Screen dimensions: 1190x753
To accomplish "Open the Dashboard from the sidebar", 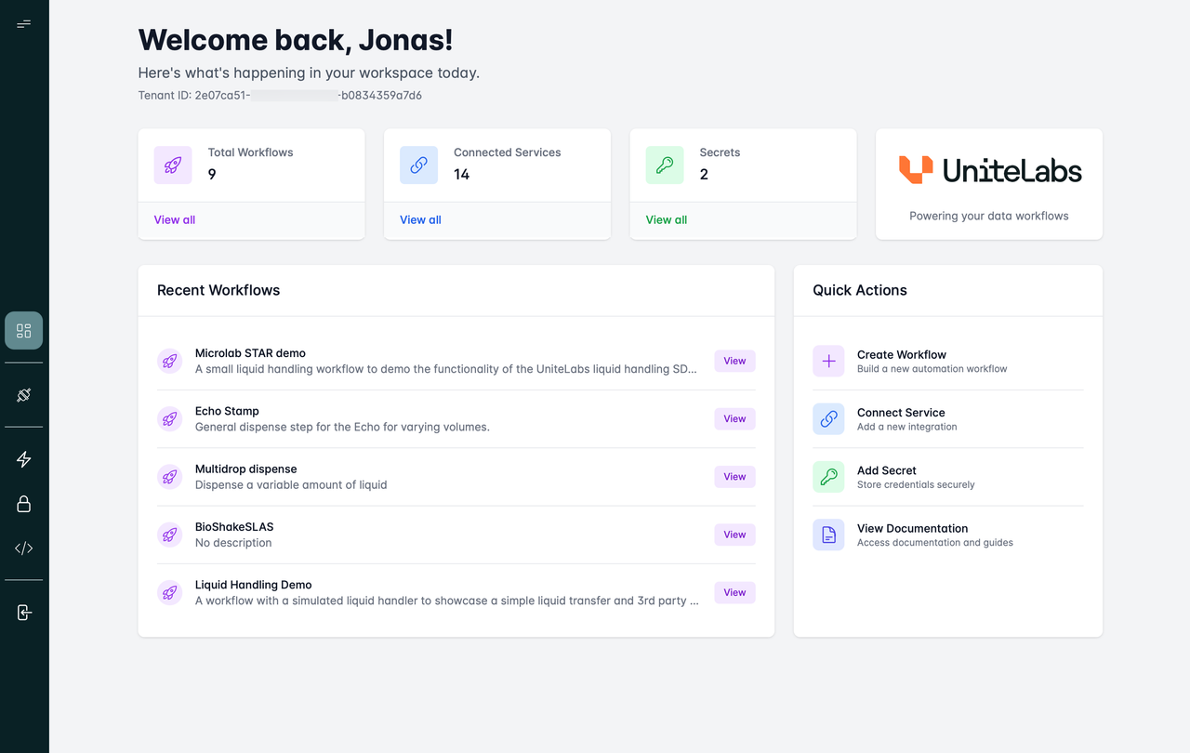I will 22,330.
